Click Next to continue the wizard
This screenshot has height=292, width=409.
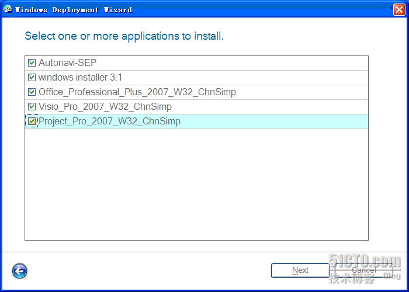tap(300, 270)
